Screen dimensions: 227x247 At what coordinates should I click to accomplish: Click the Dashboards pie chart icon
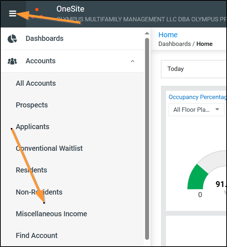[x=12, y=39]
